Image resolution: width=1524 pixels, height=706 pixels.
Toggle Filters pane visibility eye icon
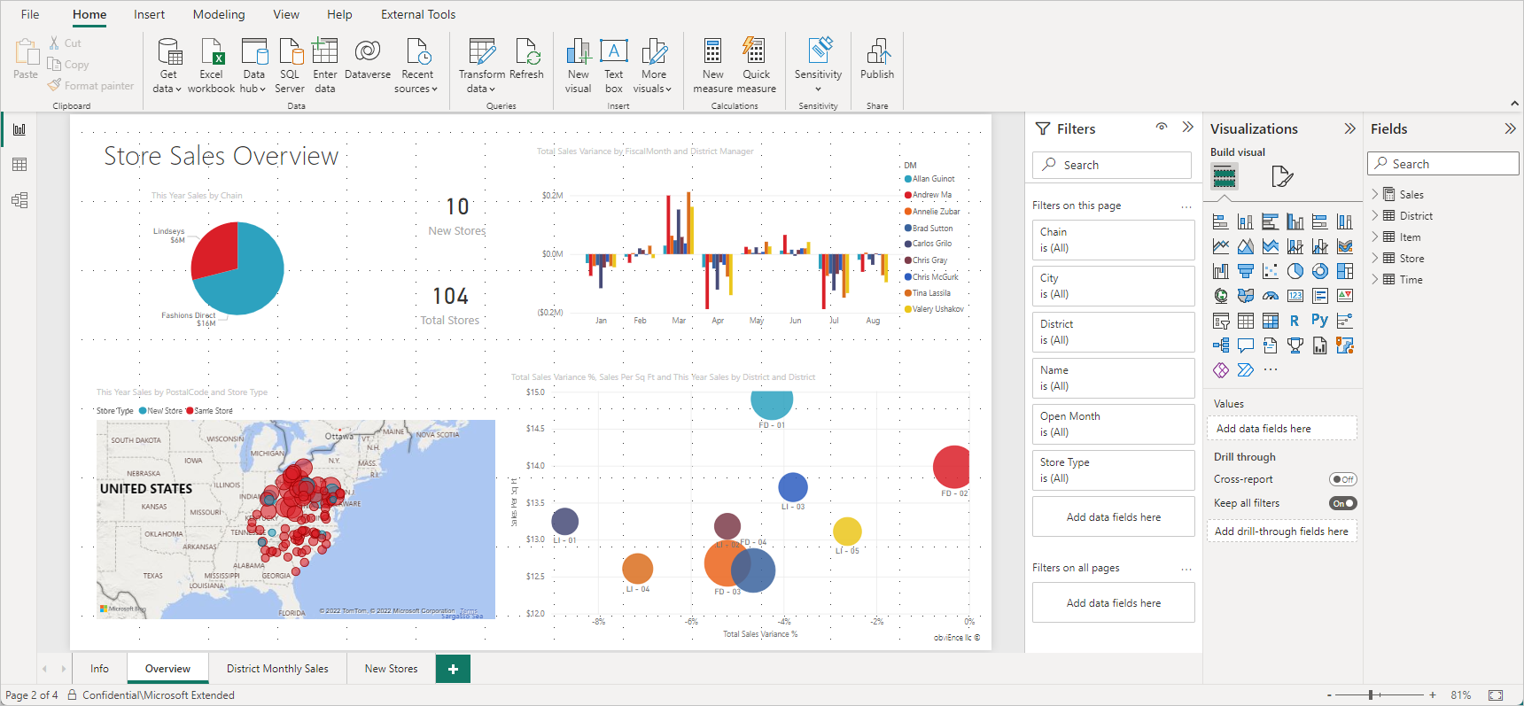pyautogui.click(x=1161, y=128)
